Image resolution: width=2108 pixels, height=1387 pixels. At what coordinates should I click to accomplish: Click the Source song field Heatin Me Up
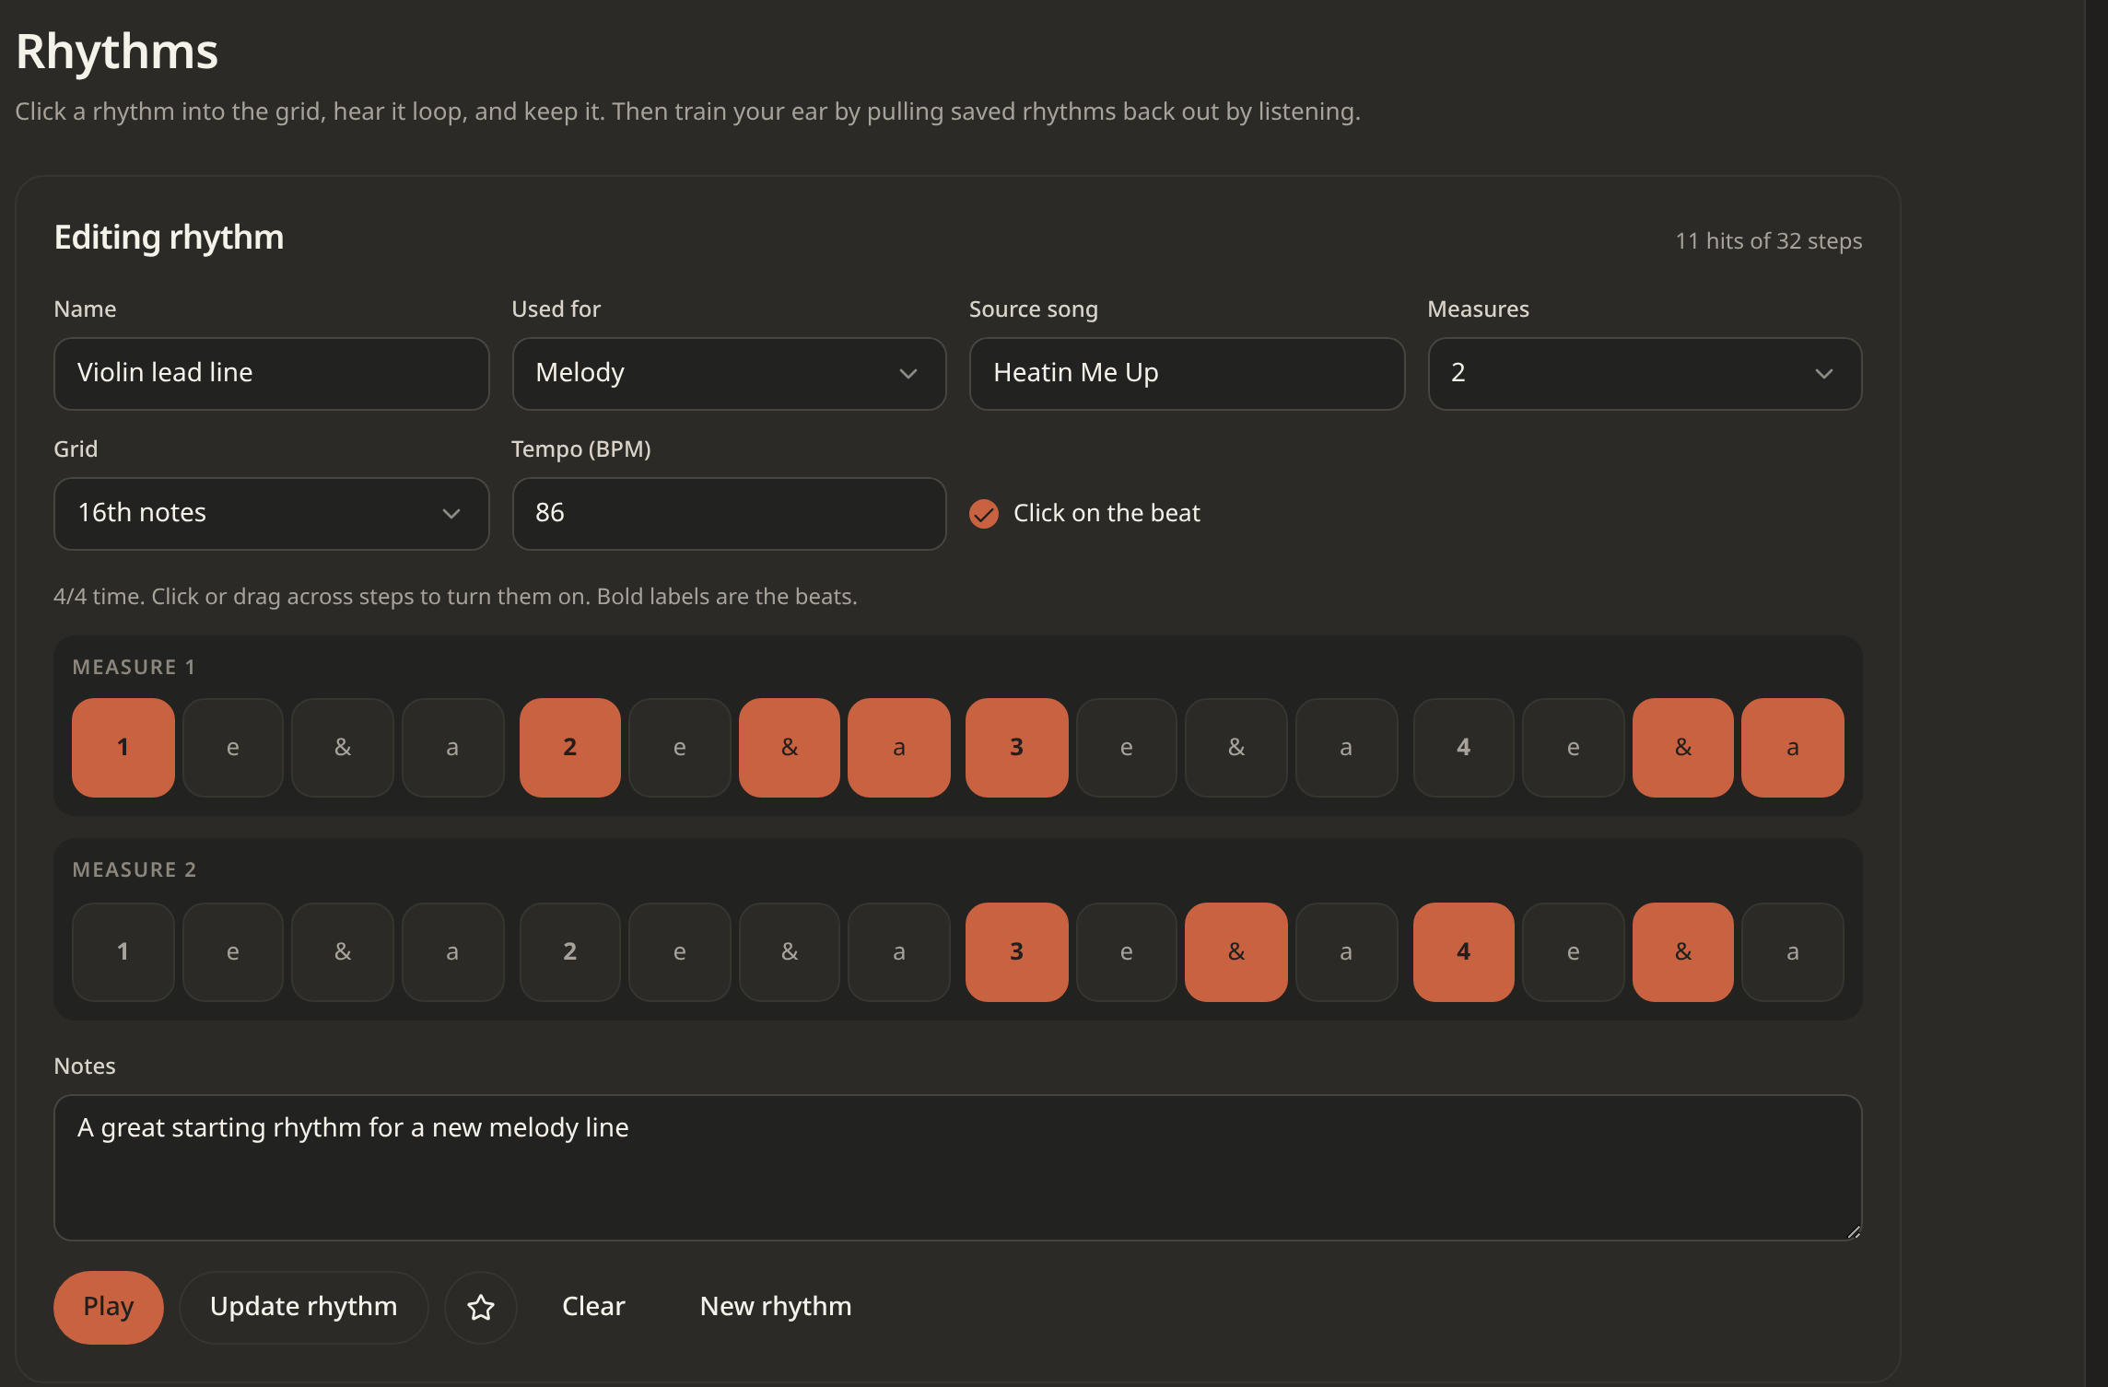click(x=1187, y=374)
